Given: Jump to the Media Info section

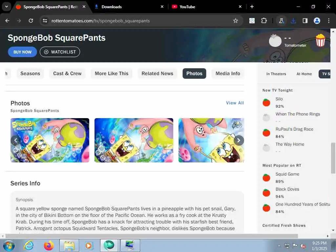Looking at the screenshot, I should (x=228, y=73).
